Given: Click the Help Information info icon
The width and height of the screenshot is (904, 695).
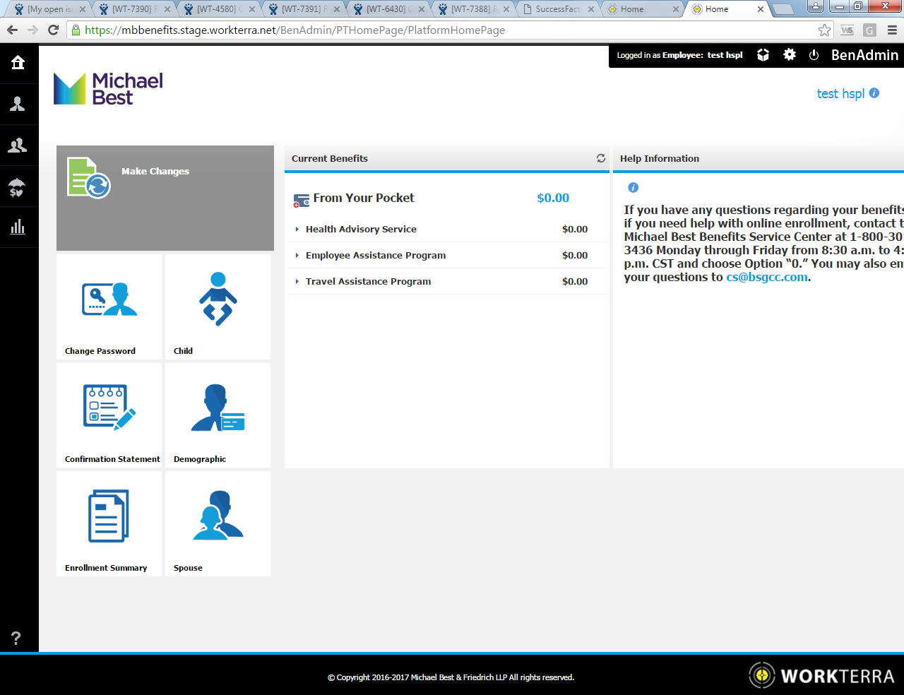Looking at the screenshot, I should coord(634,187).
